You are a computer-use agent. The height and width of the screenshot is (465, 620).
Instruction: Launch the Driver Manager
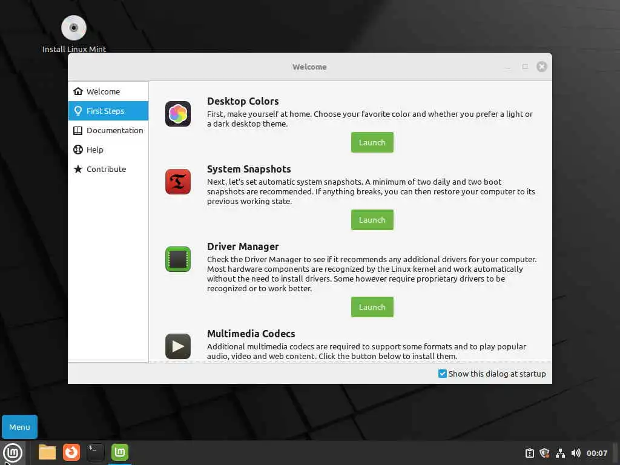372,307
